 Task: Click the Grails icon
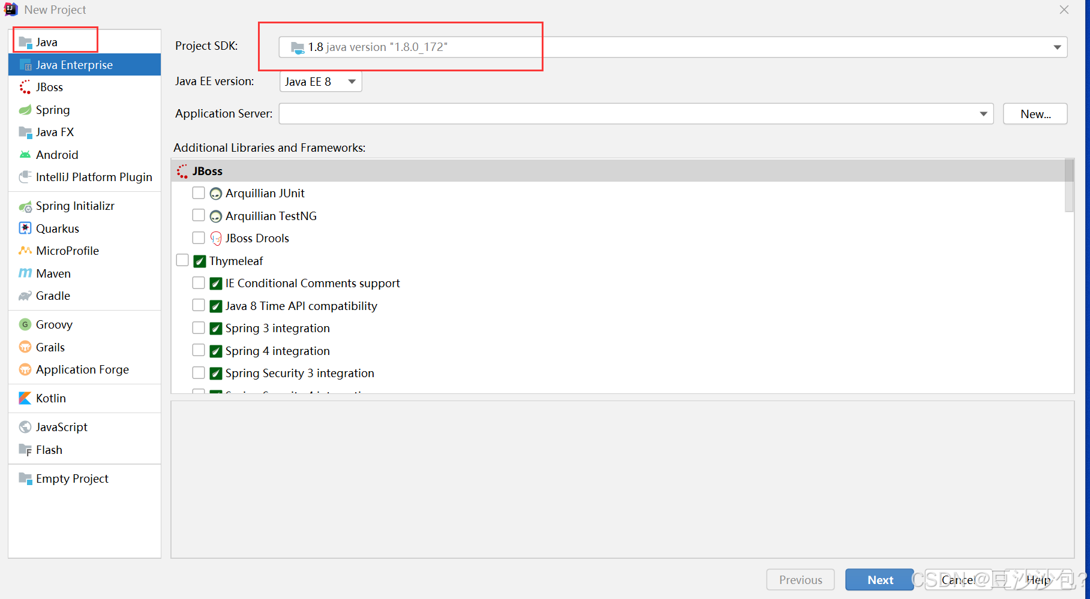pos(25,347)
